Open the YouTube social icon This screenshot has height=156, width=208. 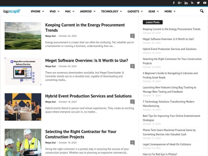[205, 3]
